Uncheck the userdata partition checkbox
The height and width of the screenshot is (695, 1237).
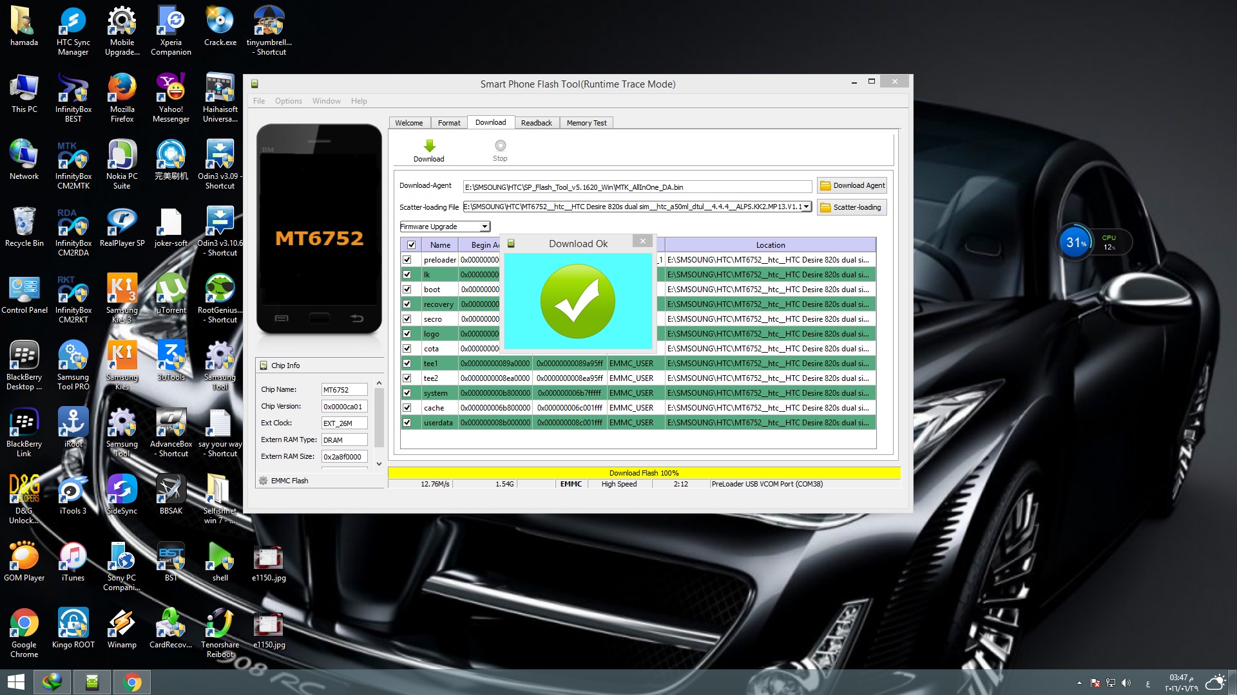407,423
